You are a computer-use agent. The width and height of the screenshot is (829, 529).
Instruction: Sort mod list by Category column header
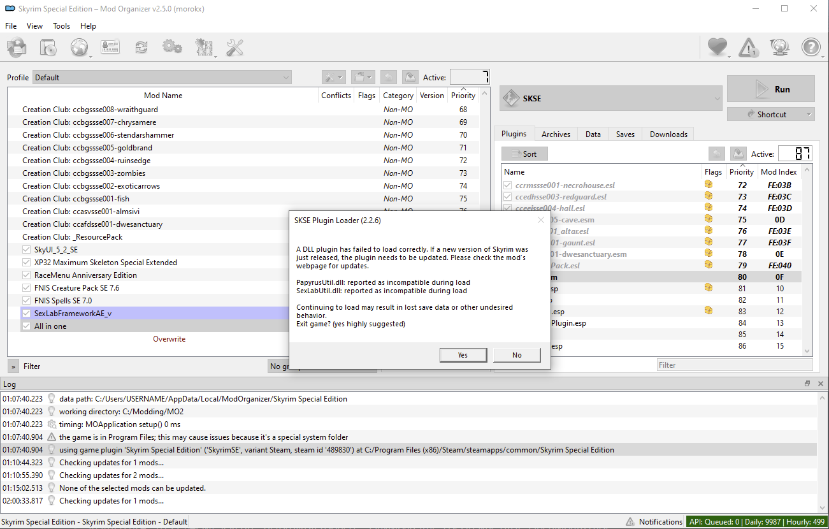(398, 96)
